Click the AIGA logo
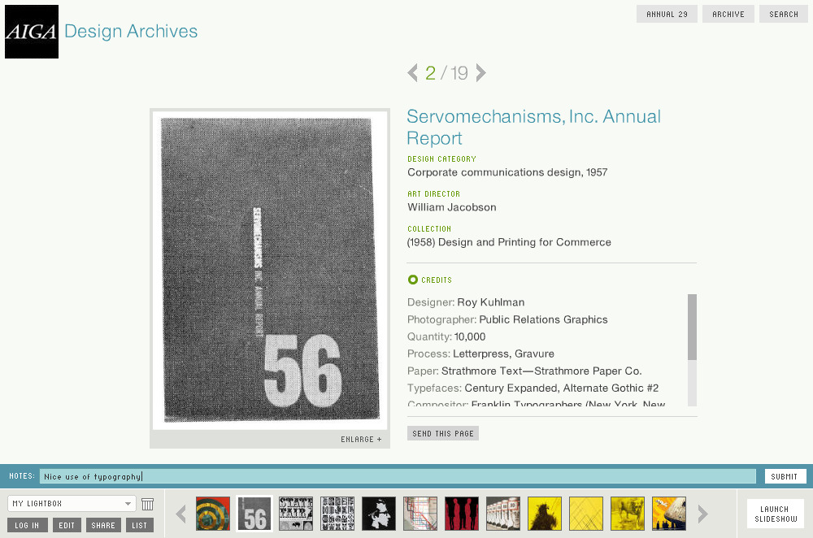The width and height of the screenshot is (813, 538). coord(32,32)
